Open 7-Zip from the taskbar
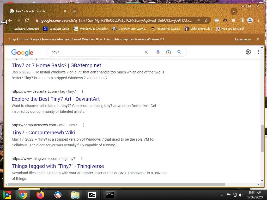 tap(92, 195)
